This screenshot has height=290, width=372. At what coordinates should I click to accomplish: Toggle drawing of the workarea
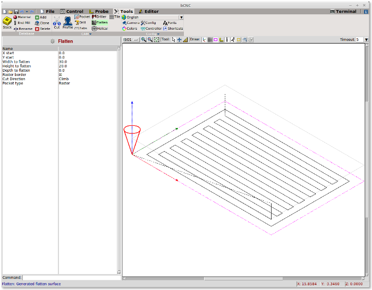239,40
